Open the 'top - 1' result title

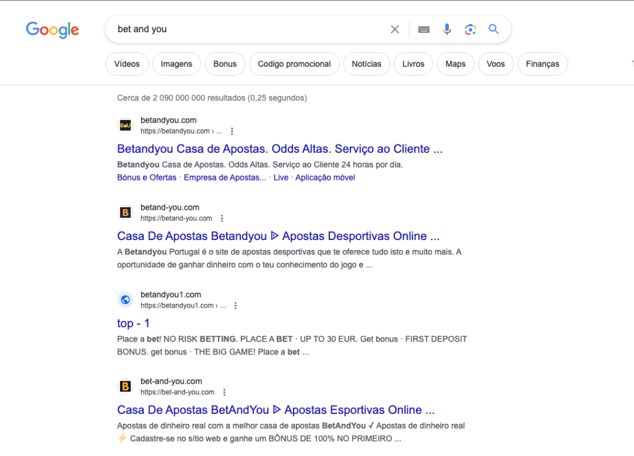click(133, 323)
